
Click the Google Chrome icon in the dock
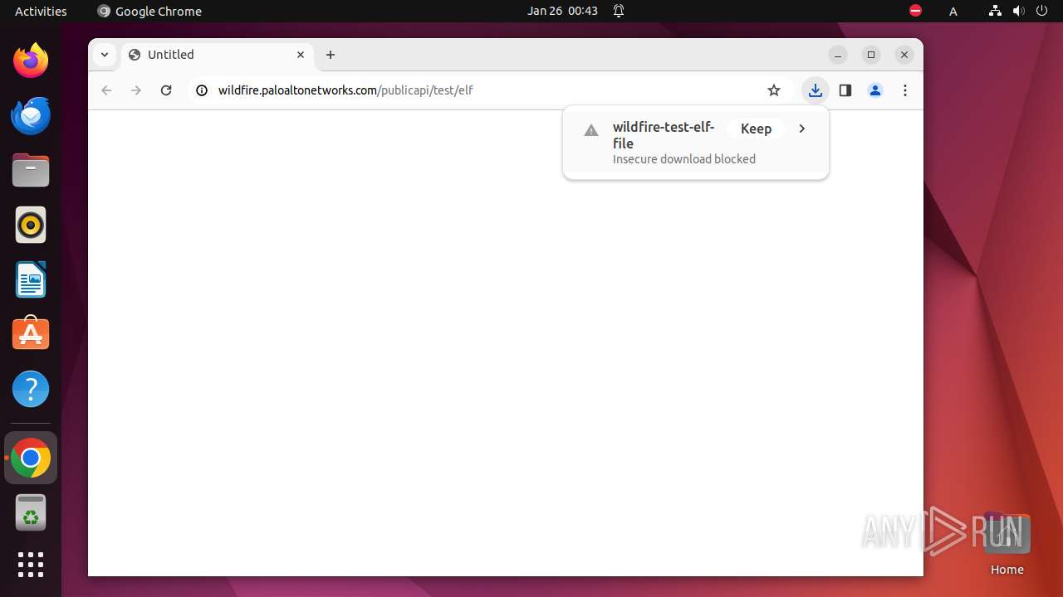point(31,458)
